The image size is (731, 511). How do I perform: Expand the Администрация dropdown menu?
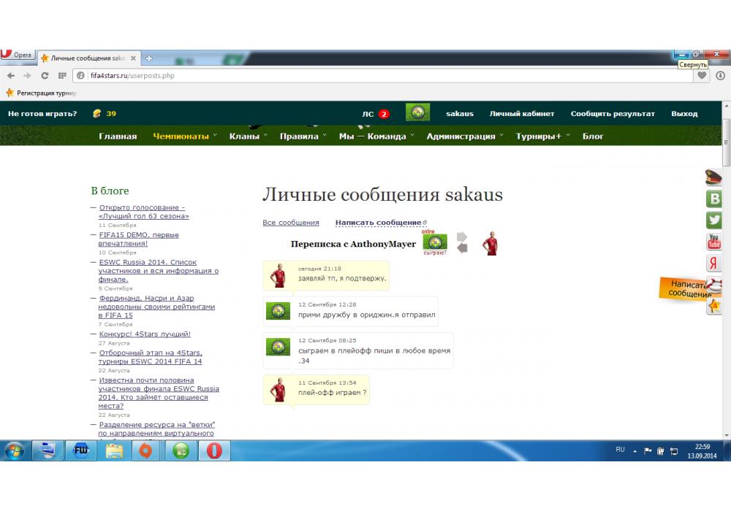coord(464,137)
